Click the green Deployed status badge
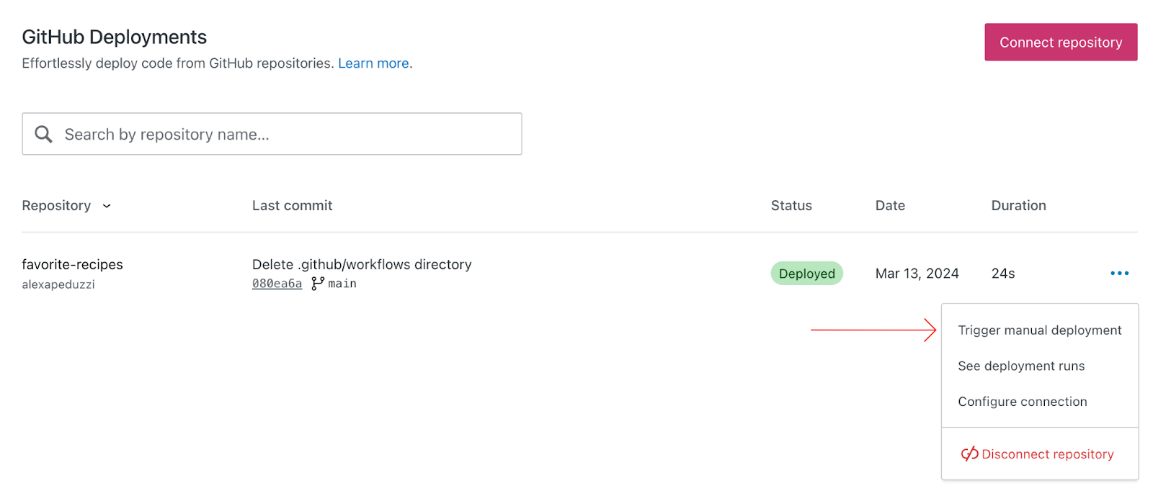This screenshot has height=501, width=1153. click(806, 274)
